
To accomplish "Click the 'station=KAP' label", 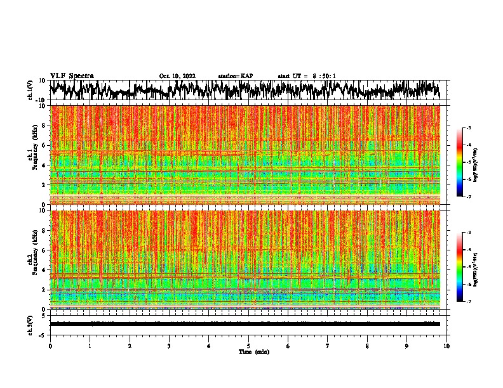I will click(x=236, y=76).
